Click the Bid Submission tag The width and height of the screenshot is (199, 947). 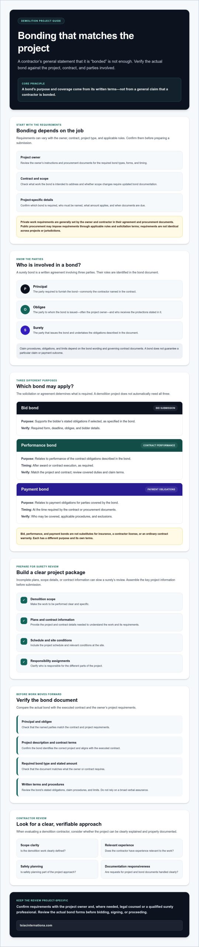(165, 408)
